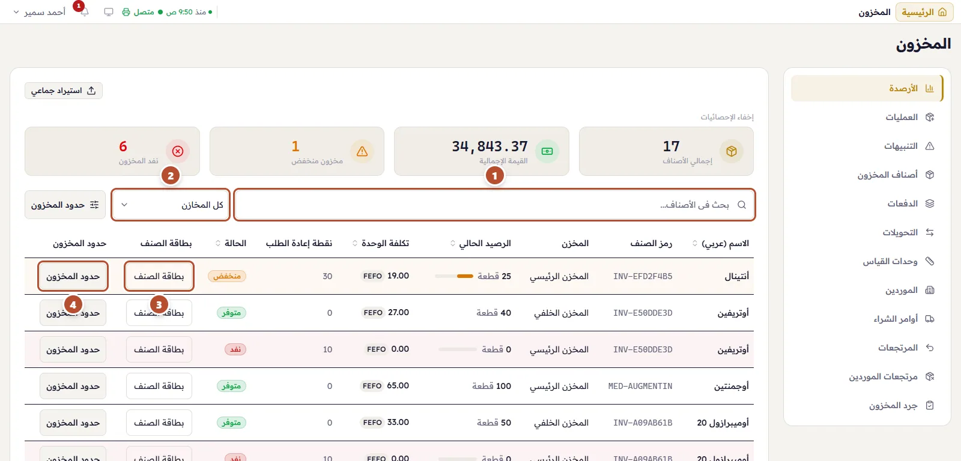Click the magnifier icon in search field
Viewport: 961px width, 461px height.
pyautogui.click(x=742, y=205)
